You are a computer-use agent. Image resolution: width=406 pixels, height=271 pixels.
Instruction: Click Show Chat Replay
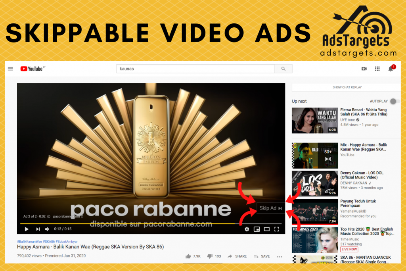coord(347,87)
